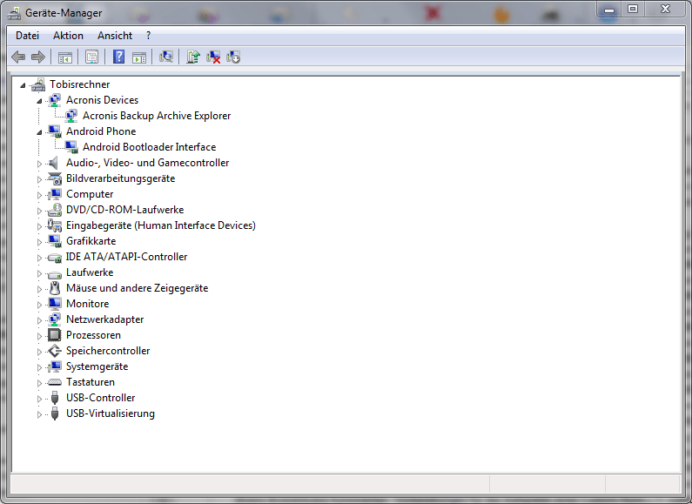Select the Monitore label
Image resolution: width=692 pixels, height=504 pixels.
(x=87, y=304)
